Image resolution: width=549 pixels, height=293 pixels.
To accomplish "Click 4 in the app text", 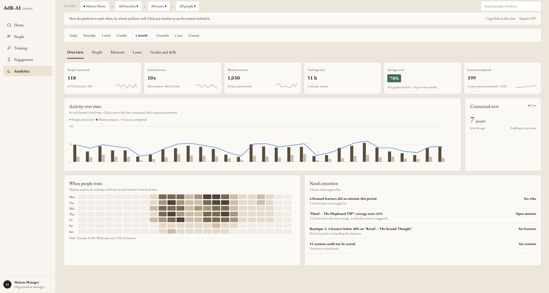I will pyautogui.click(x=478, y=128).
